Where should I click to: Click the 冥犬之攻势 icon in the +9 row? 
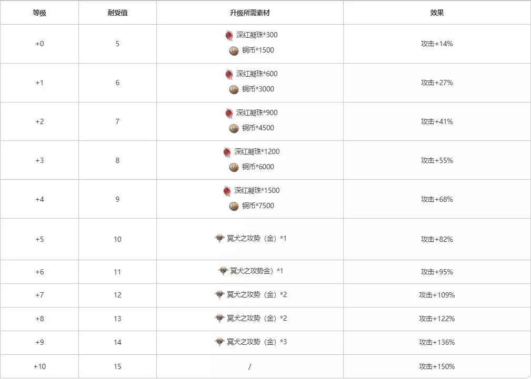219,342
